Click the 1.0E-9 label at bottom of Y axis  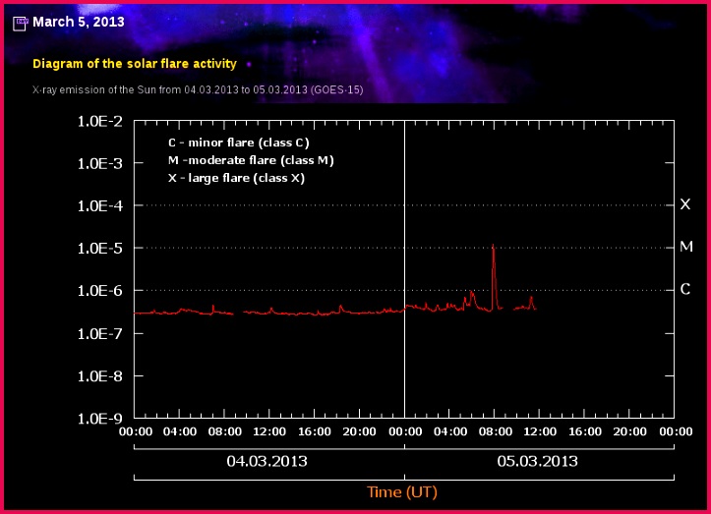(x=99, y=419)
